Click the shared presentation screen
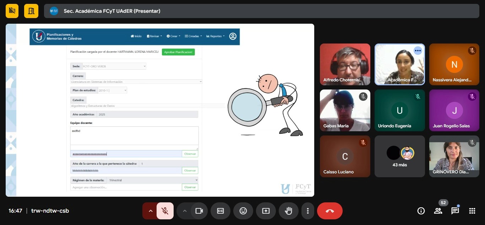Image resolution: width=485 pixels, height=225 pixels. (160, 110)
